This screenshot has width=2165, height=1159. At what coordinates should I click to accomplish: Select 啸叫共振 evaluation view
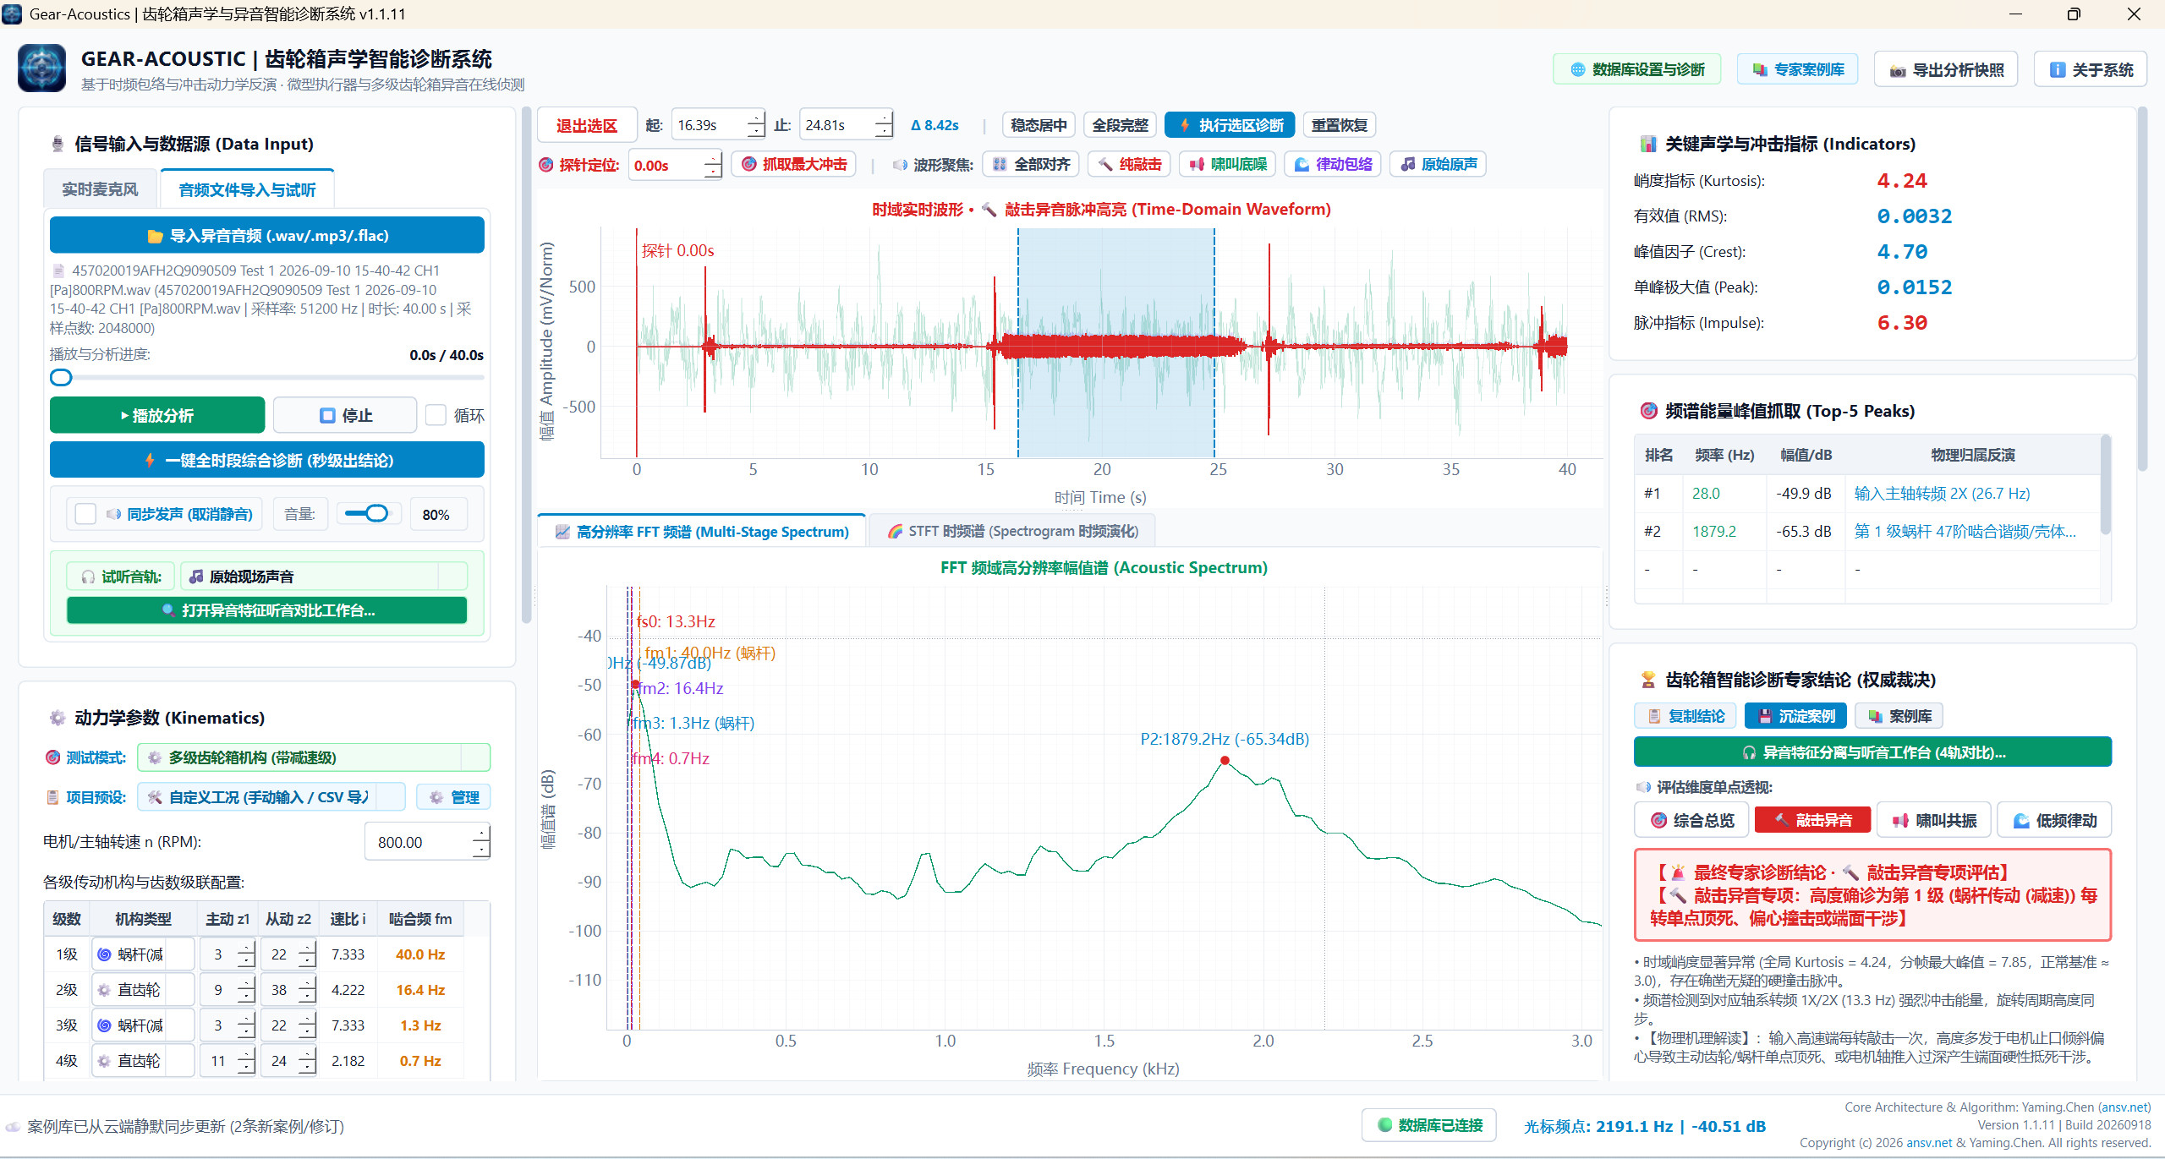pos(1933,820)
